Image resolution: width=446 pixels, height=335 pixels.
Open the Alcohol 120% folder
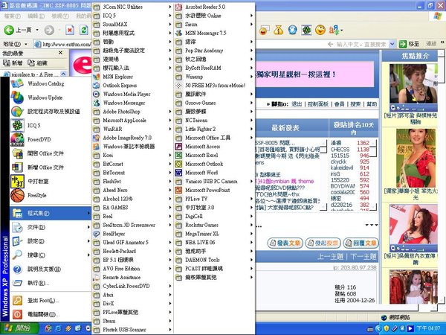133,199
